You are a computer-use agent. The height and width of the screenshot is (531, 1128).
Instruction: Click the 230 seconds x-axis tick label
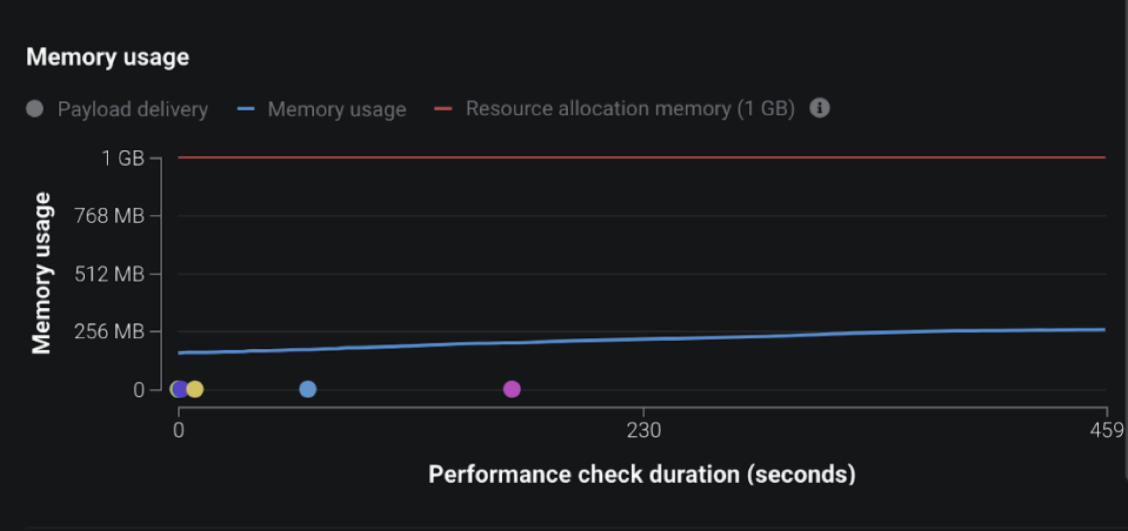pos(643,431)
